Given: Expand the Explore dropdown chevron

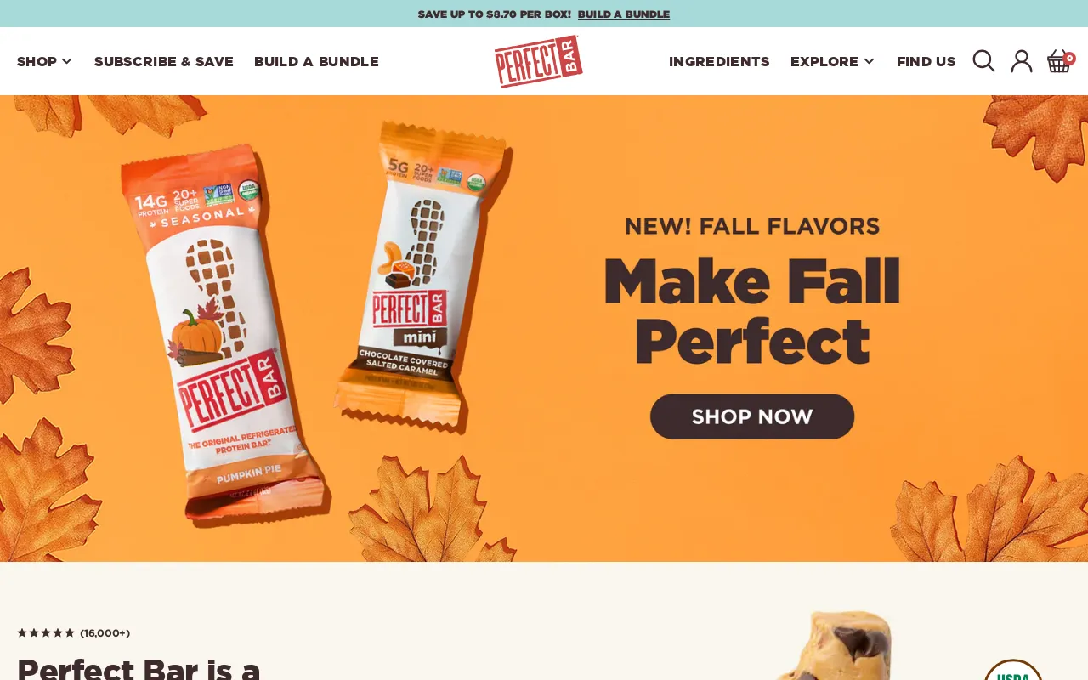Looking at the screenshot, I should point(869,61).
